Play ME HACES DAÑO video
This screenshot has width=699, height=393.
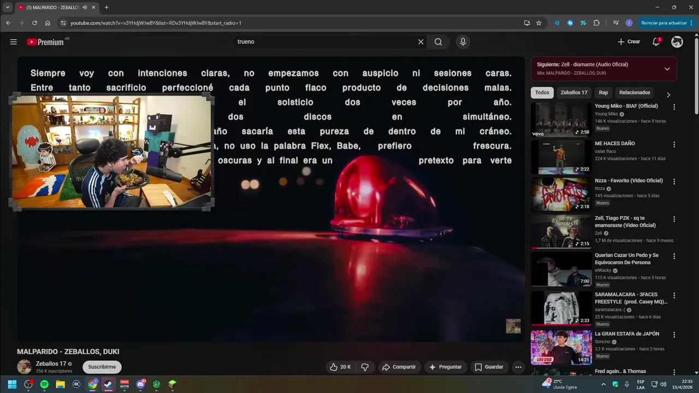(561, 157)
